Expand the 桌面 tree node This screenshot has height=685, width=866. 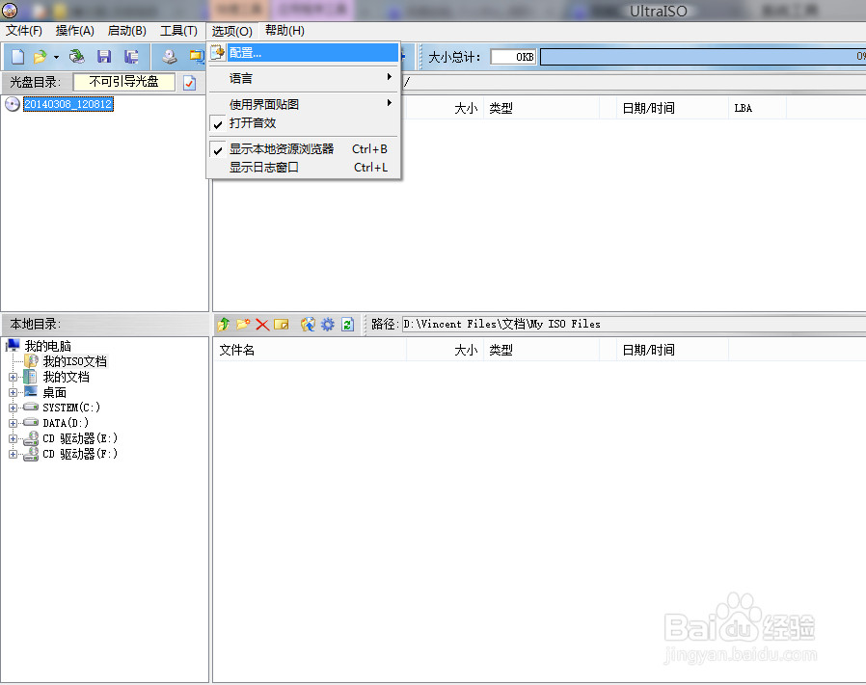coord(13,392)
